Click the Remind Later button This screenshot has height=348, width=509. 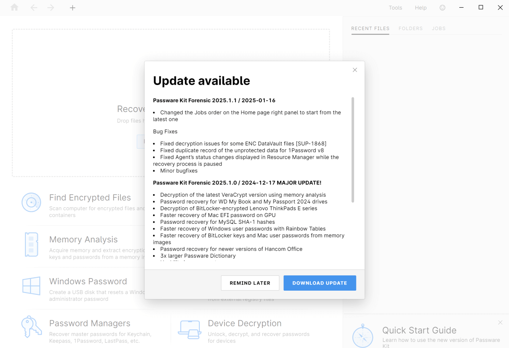tap(250, 283)
